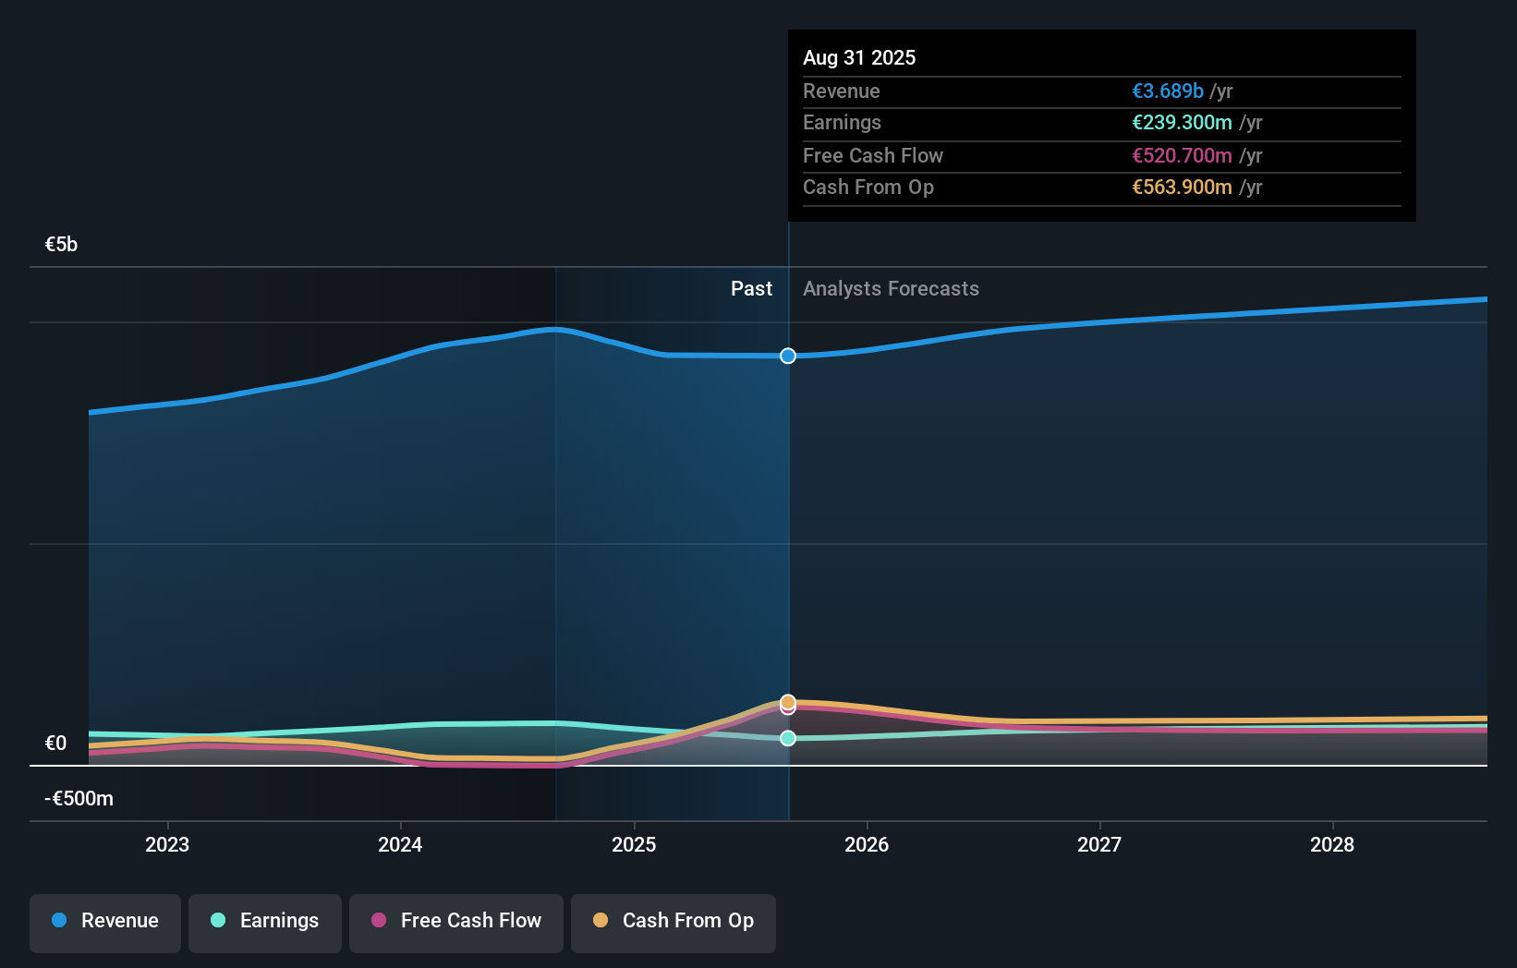
Task: Click the blue Revenue legend dot
Action: (x=59, y=920)
